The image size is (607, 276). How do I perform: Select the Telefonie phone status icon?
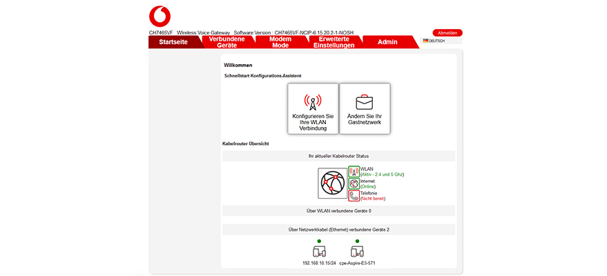354,195
